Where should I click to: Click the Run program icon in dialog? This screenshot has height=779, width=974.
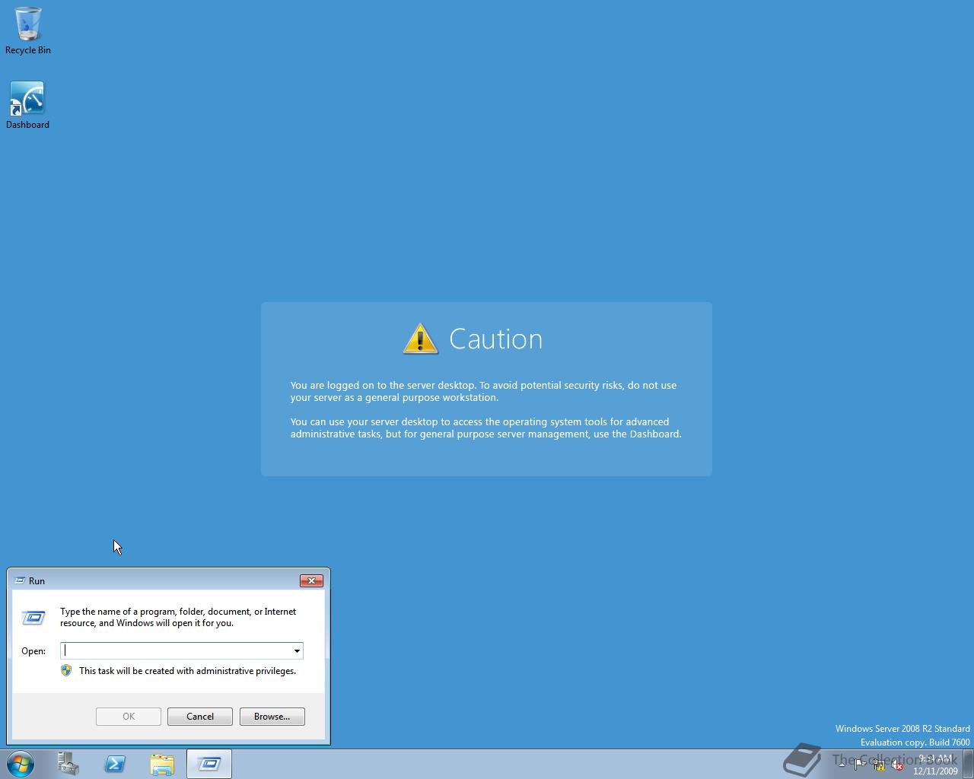tap(33, 617)
